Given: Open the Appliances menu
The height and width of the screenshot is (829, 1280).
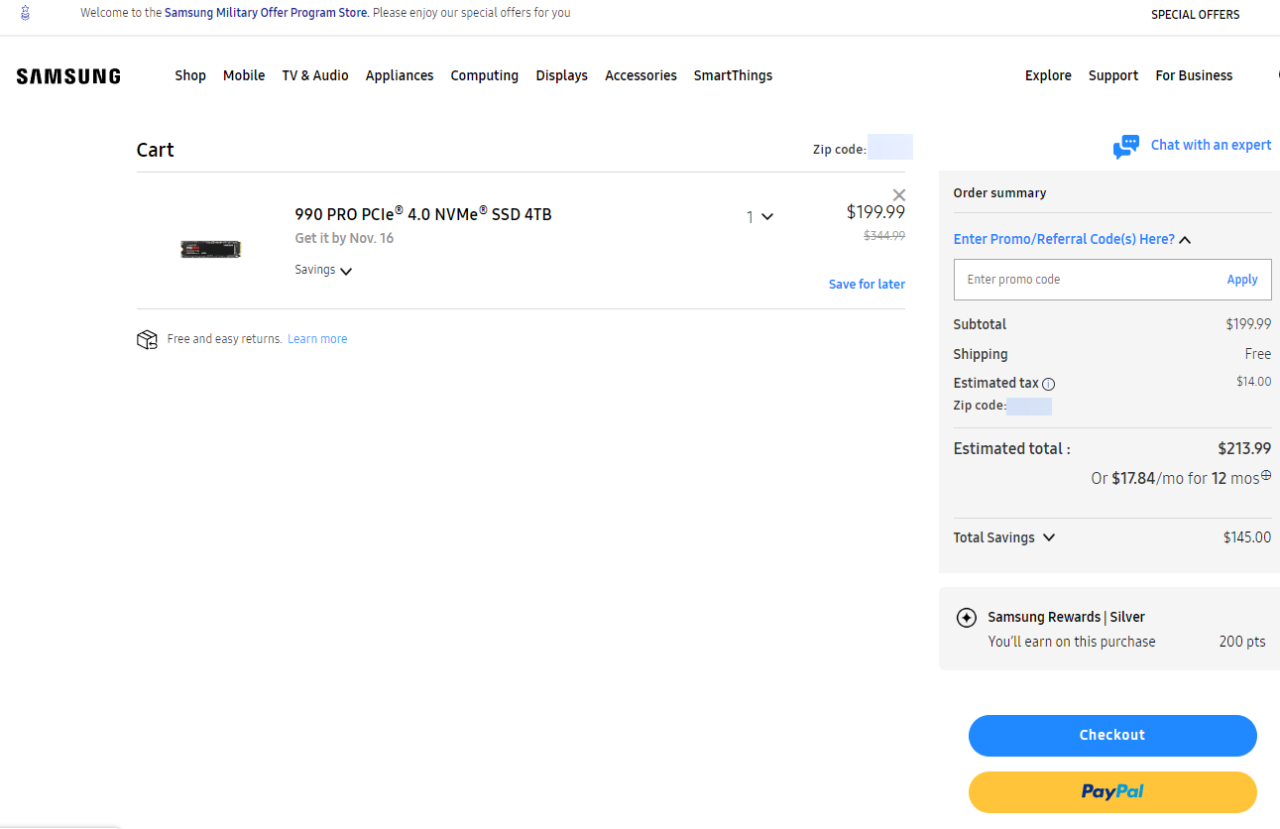Looking at the screenshot, I should point(400,75).
